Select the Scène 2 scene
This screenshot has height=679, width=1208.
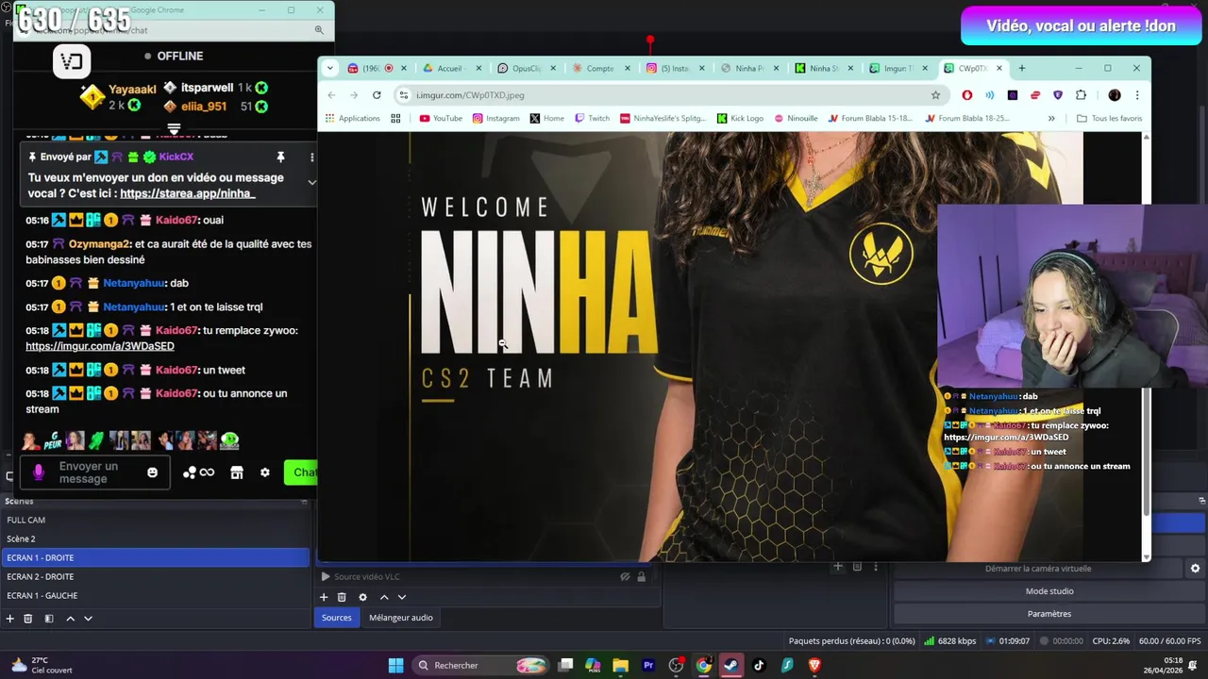tap(155, 538)
